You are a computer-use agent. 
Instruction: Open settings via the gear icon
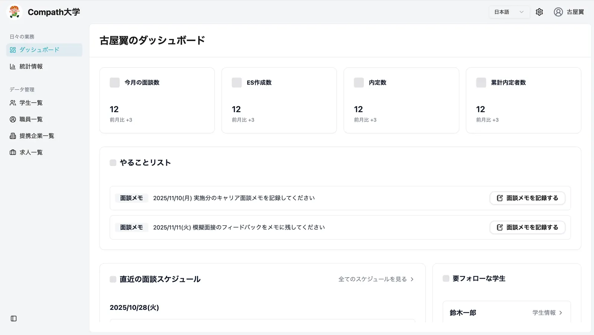tap(539, 12)
